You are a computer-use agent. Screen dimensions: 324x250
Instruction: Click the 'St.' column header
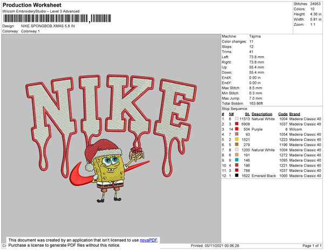[247, 114]
